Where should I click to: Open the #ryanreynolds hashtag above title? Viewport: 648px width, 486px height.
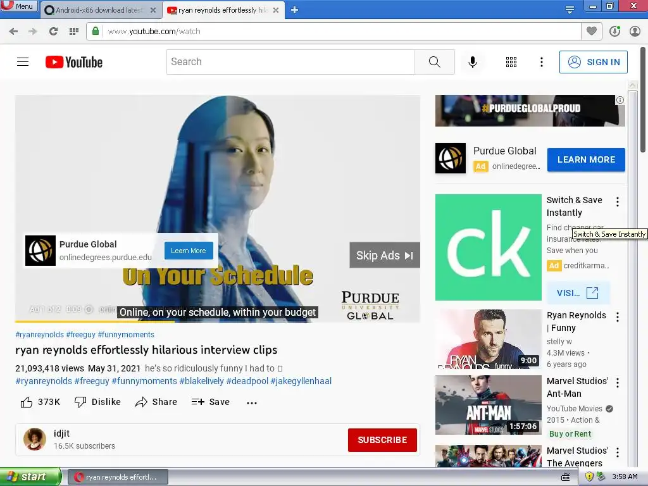pyautogui.click(x=40, y=334)
